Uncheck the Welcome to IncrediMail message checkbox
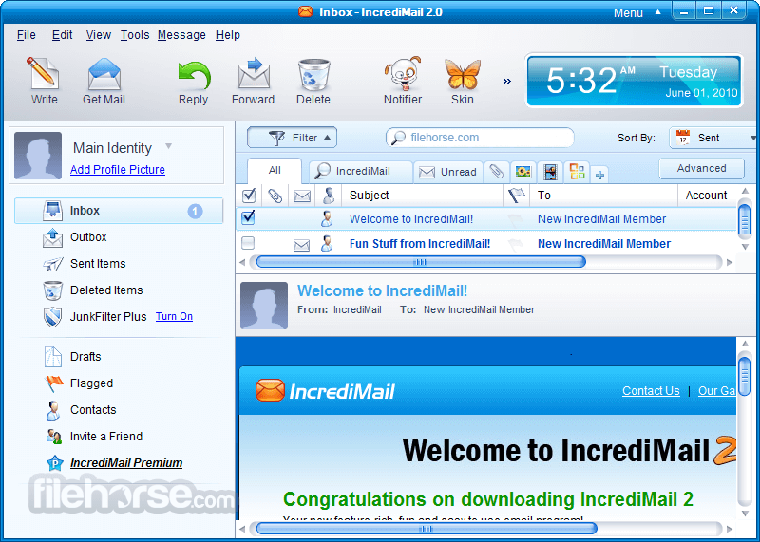The image size is (760, 542). click(248, 218)
